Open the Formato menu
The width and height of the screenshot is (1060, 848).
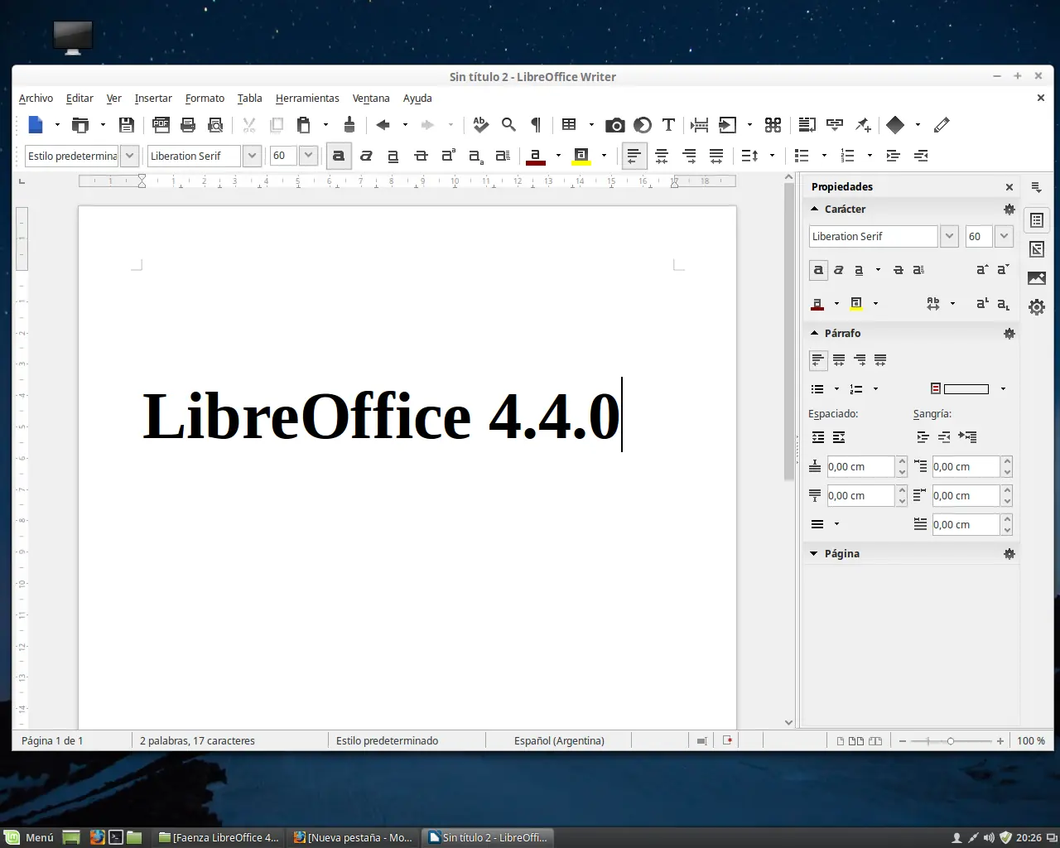coord(205,98)
